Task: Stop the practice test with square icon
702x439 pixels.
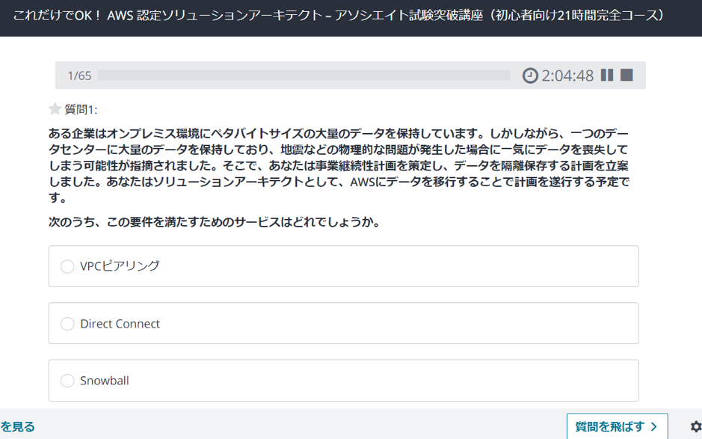Action: click(x=627, y=76)
